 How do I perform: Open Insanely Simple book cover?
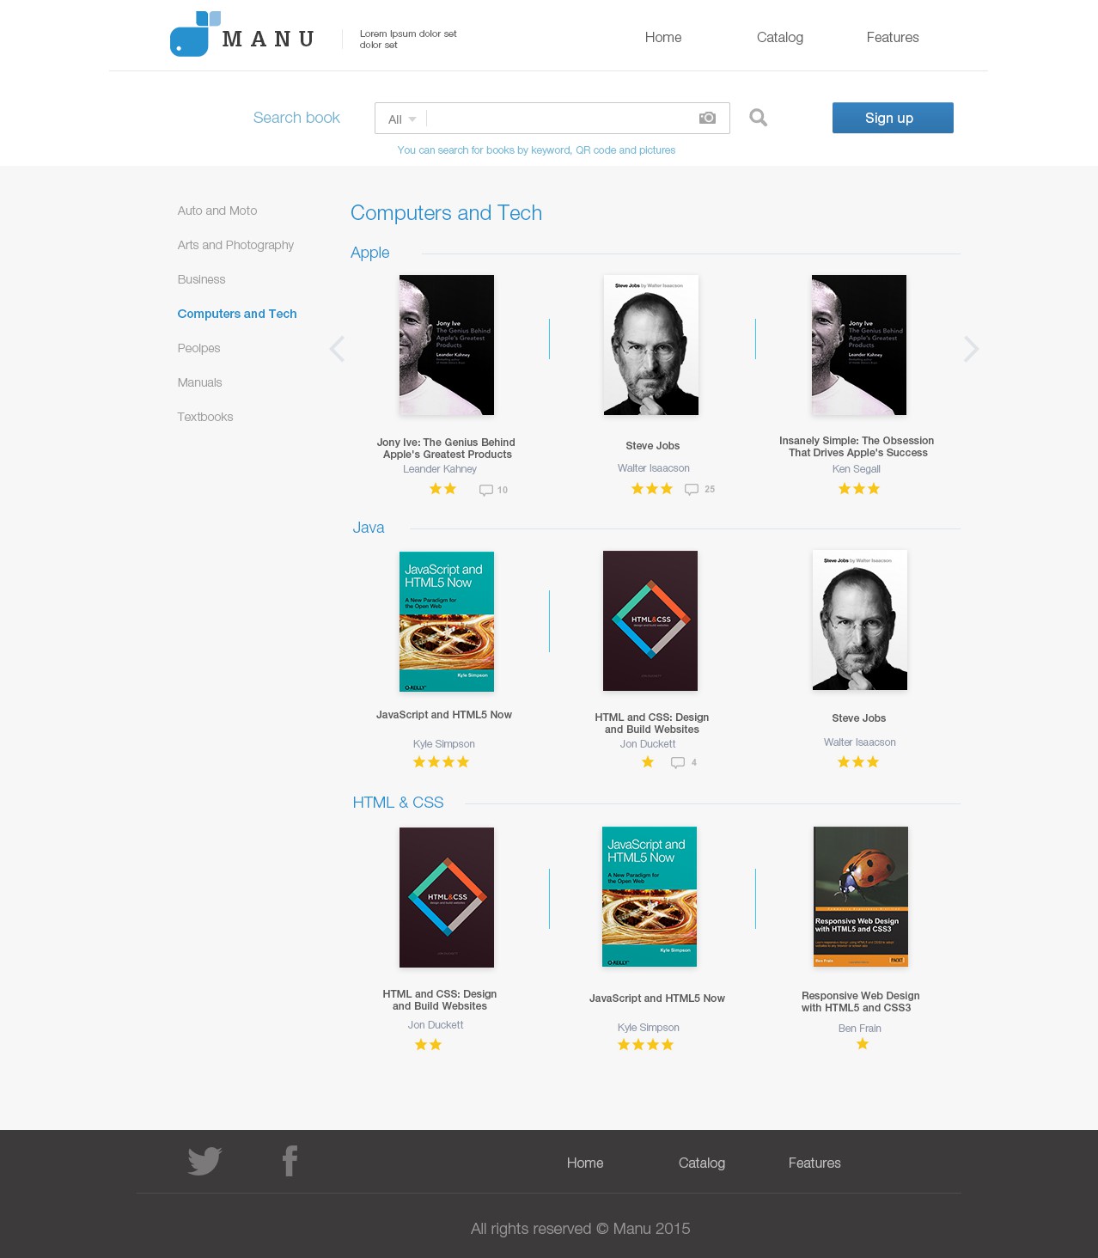[x=859, y=345]
